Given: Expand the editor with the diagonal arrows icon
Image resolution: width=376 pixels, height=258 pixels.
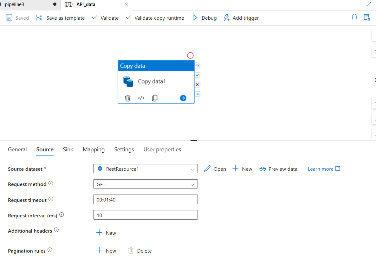Looking at the screenshot, I should click(369, 4).
